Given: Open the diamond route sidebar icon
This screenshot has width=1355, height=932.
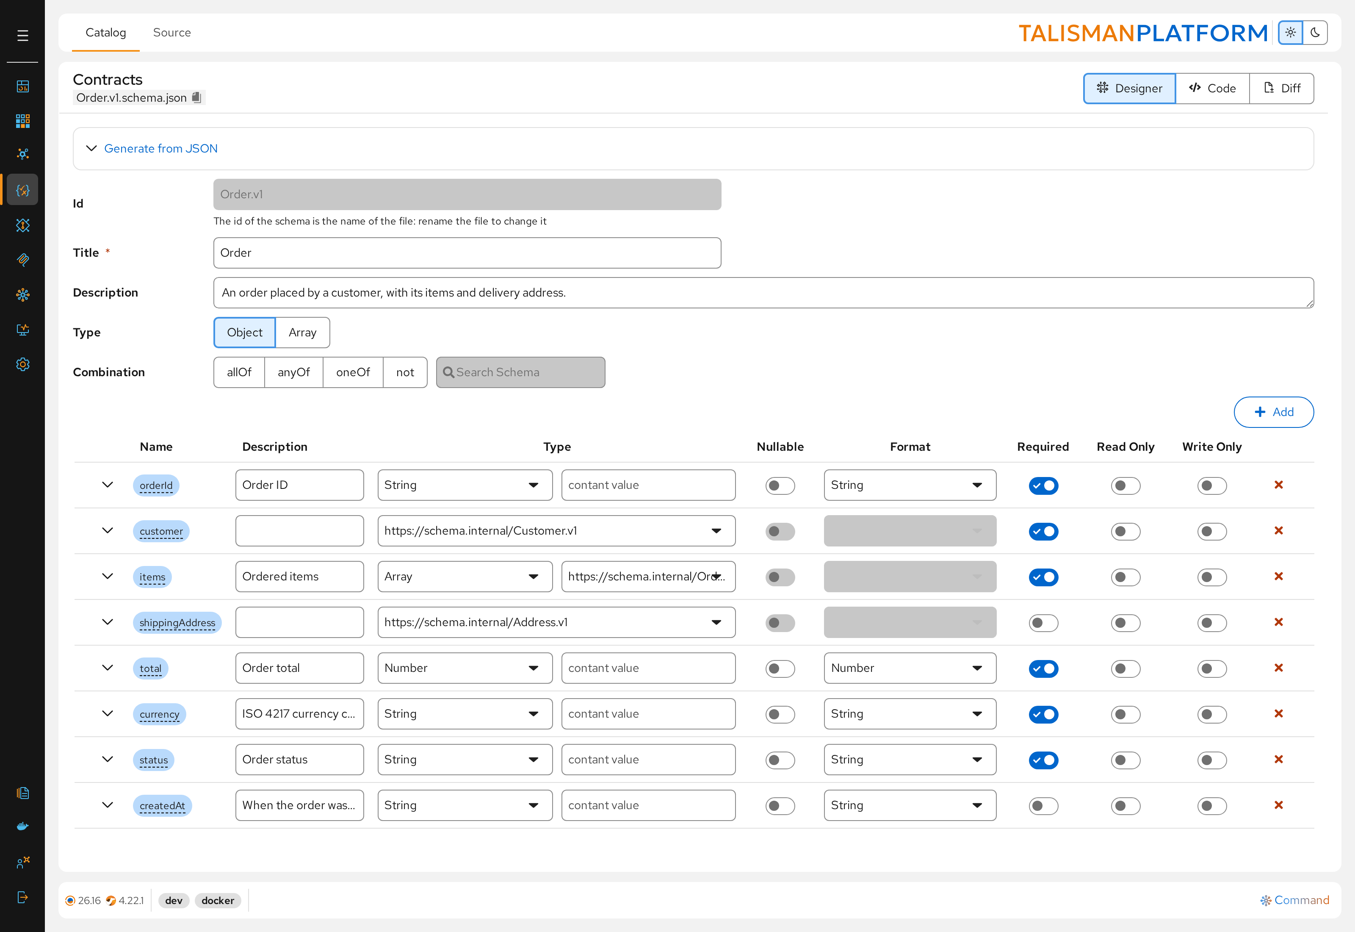Looking at the screenshot, I should (22, 225).
